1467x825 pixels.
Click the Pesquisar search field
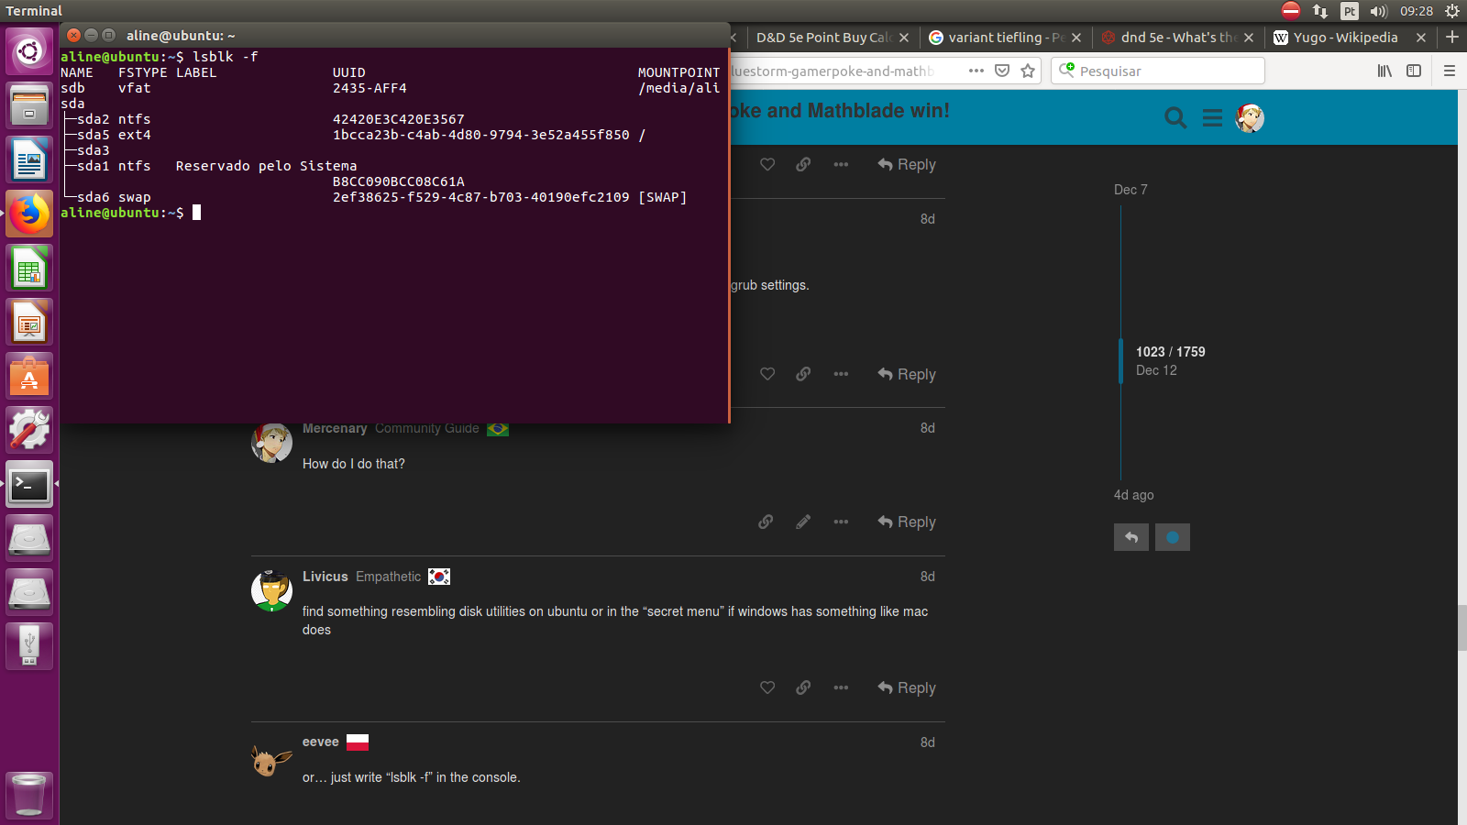click(x=1158, y=71)
